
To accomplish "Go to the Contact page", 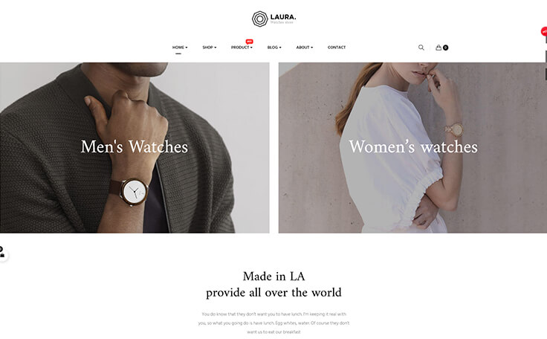I will click(337, 48).
